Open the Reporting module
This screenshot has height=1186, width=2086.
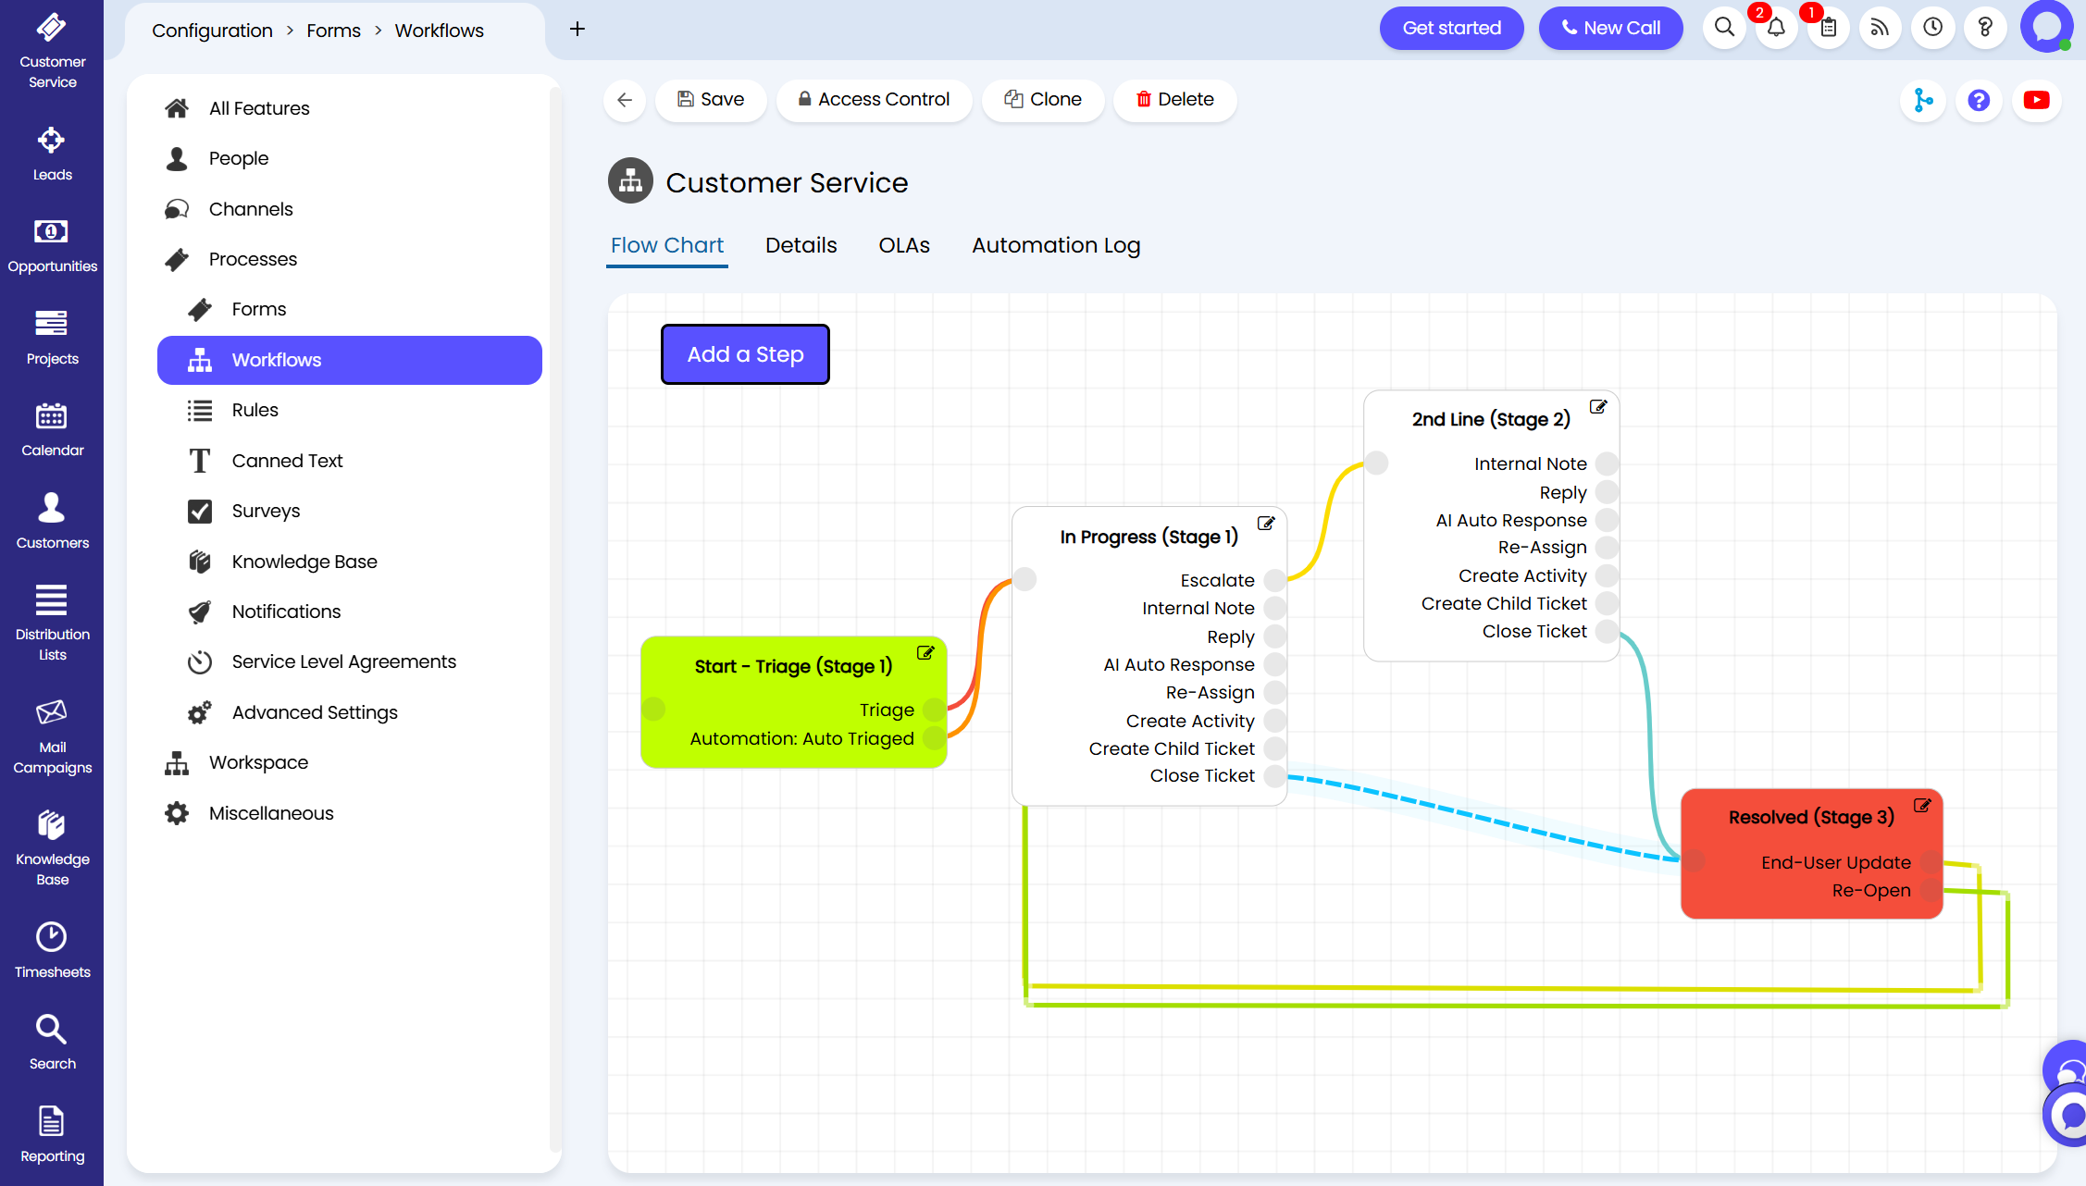point(52,1136)
